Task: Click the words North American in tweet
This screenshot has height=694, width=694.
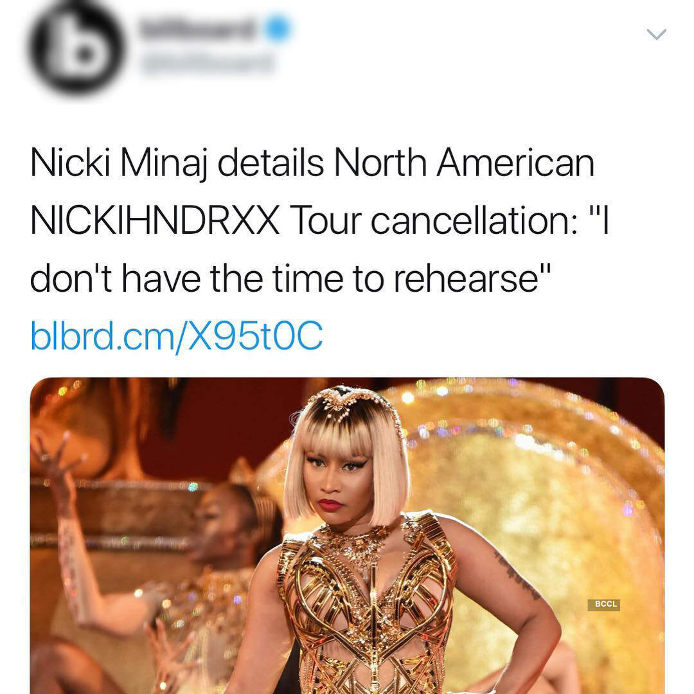Action: click(463, 163)
